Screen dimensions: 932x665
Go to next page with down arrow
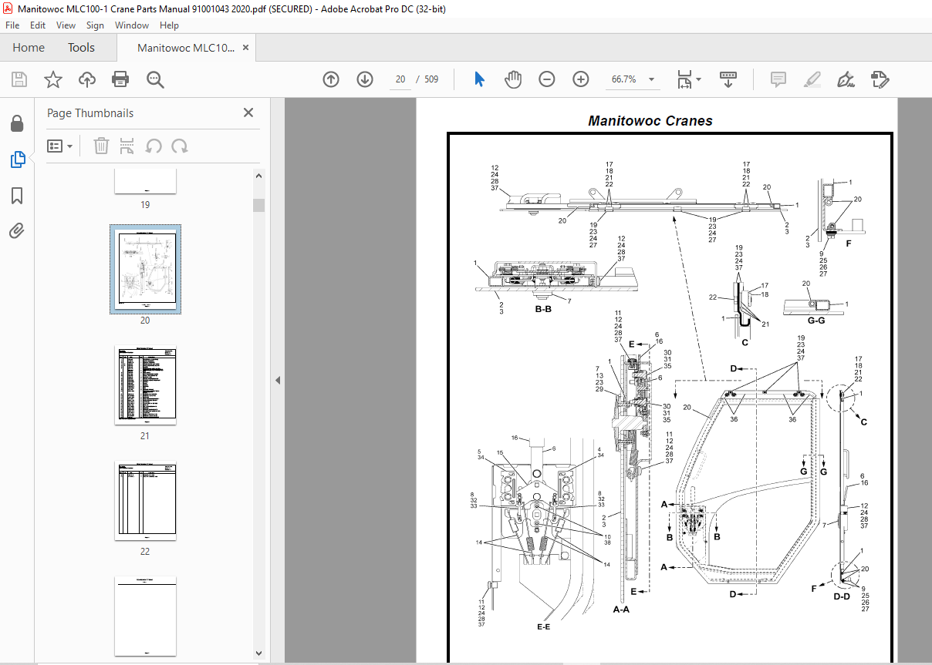[365, 79]
